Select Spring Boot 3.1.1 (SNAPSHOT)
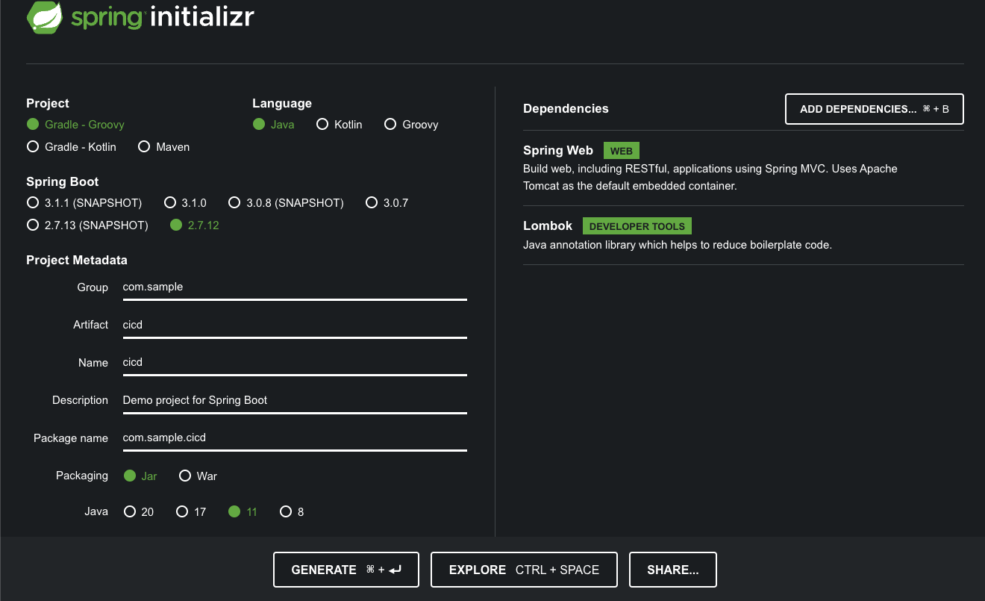The image size is (985, 601). click(x=84, y=203)
